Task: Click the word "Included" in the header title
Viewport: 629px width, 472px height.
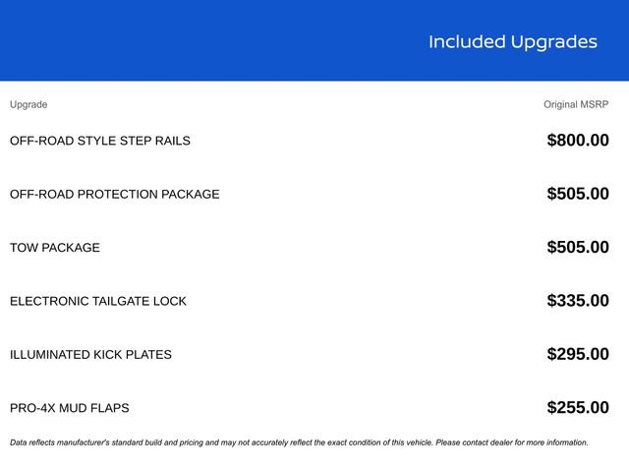Action: click(467, 41)
